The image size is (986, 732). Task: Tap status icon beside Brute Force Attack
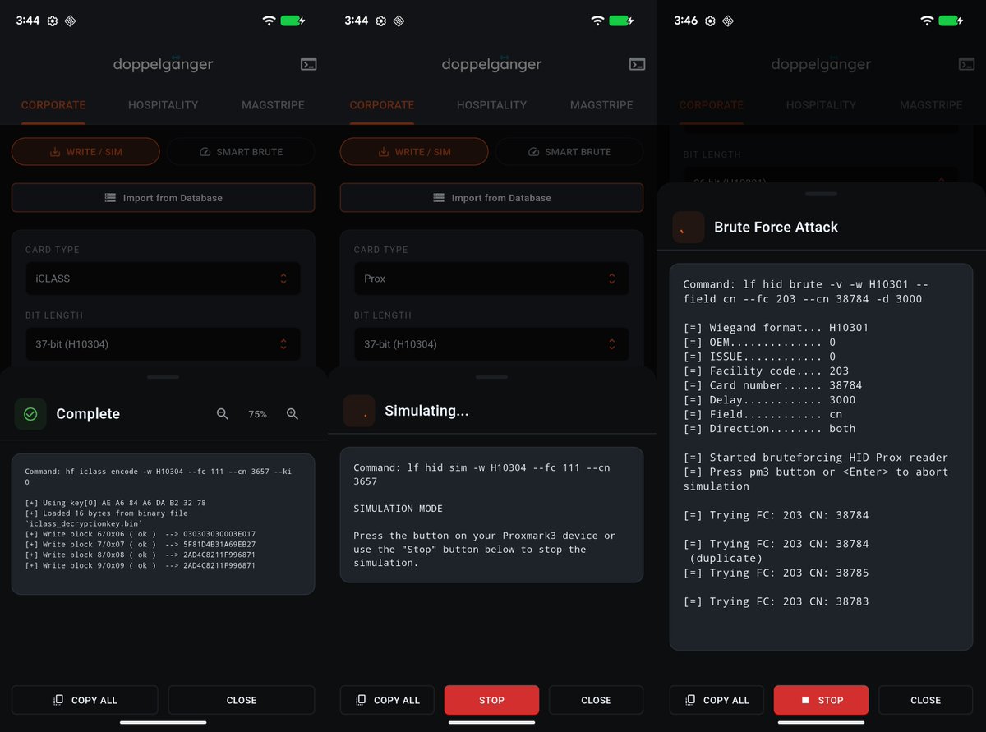[x=689, y=228]
